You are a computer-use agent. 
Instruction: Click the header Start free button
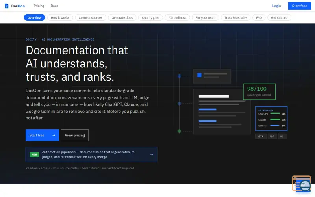tap(299, 6)
